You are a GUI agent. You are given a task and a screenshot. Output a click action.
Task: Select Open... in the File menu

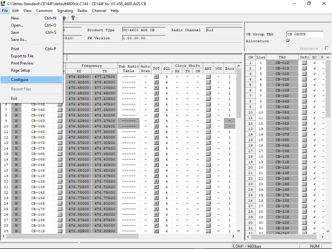point(31,25)
